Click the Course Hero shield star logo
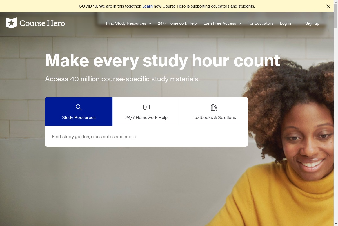 point(11,23)
